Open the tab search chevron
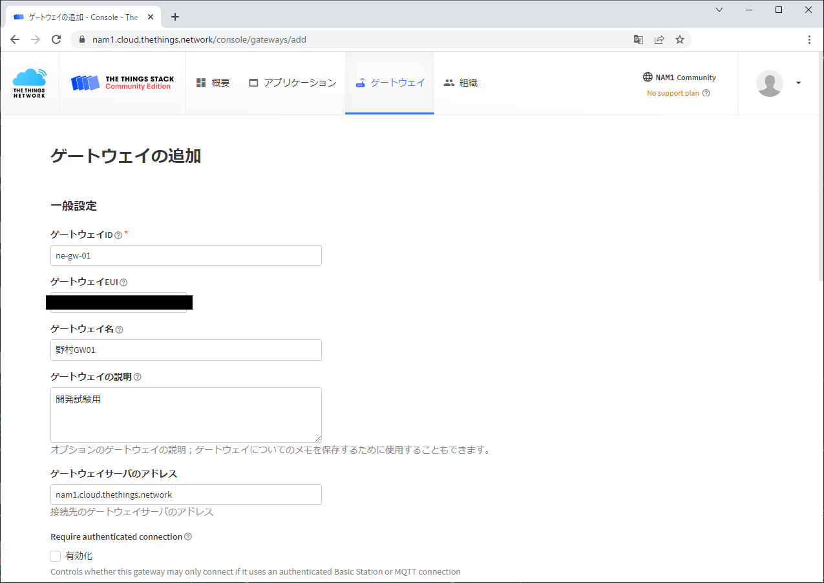This screenshot has width=824, height=583. point(719,10)
